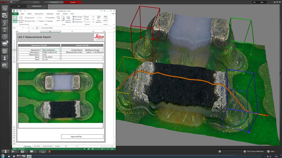Click the list form icon atop Leica sidebar
282x158 pixels.
pyautogui.click(x=5, y=9)
